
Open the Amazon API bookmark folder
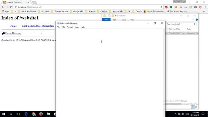point(116,11)
